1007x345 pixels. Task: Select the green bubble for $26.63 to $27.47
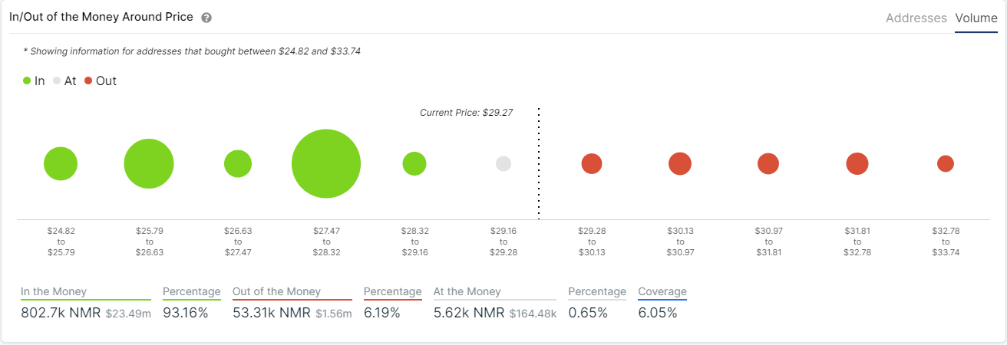pyautogui.click(x=238, y=164)
